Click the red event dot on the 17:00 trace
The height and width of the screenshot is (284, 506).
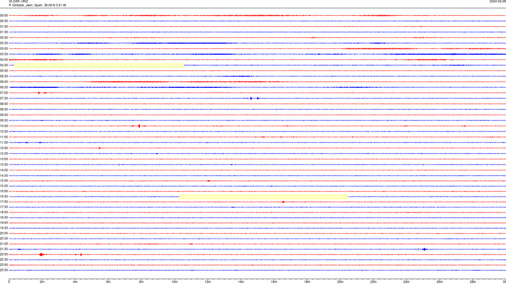tap(284, 202)
